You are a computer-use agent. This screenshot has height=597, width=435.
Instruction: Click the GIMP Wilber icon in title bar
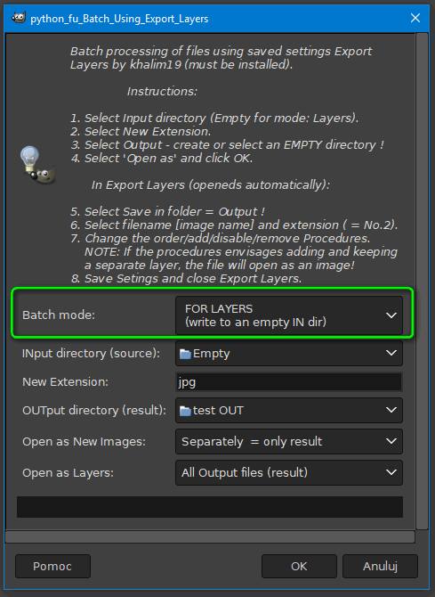pyautogui.click(x=19, y=18)
